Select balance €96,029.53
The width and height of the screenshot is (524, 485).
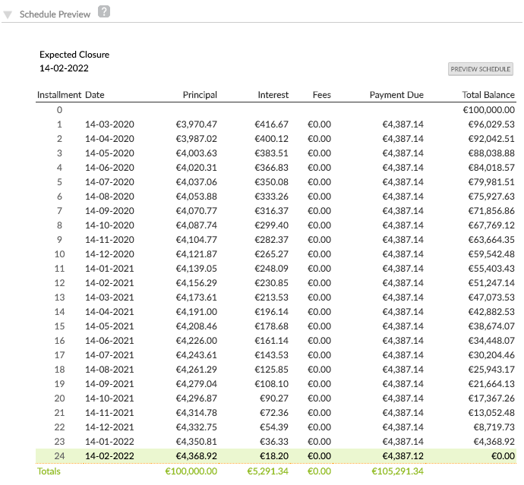click(491, 124)
